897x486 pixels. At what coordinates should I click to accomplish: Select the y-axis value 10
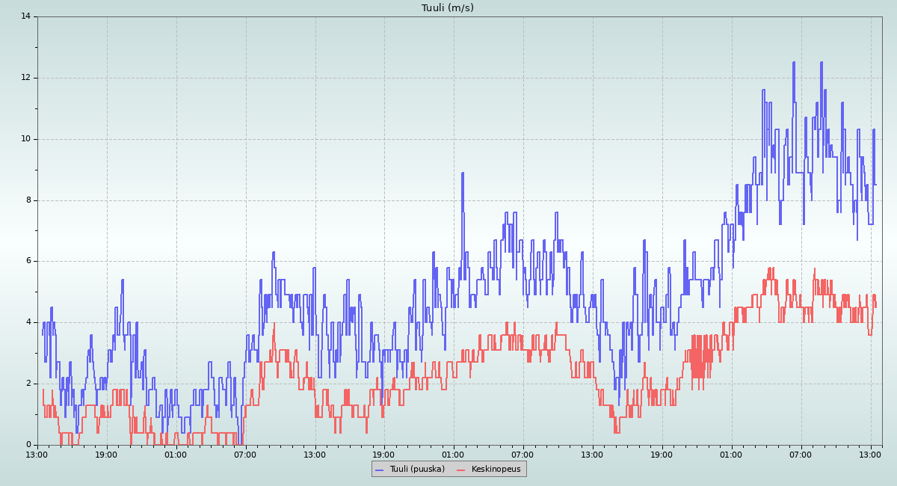click(x=25, y=139)
